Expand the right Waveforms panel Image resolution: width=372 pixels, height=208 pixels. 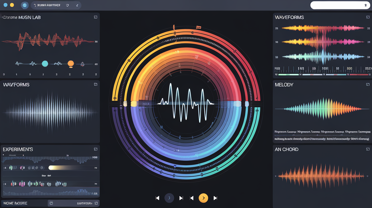click(x=368, y=17)
